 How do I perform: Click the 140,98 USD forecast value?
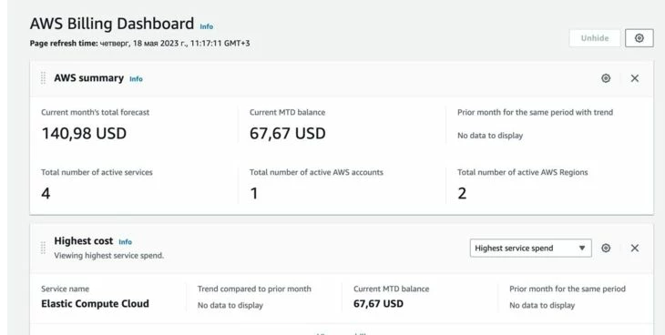click(x=84, y=134)
